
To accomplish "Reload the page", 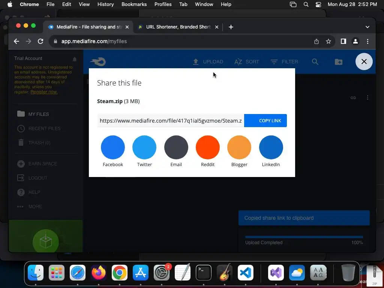I will 40,41.
